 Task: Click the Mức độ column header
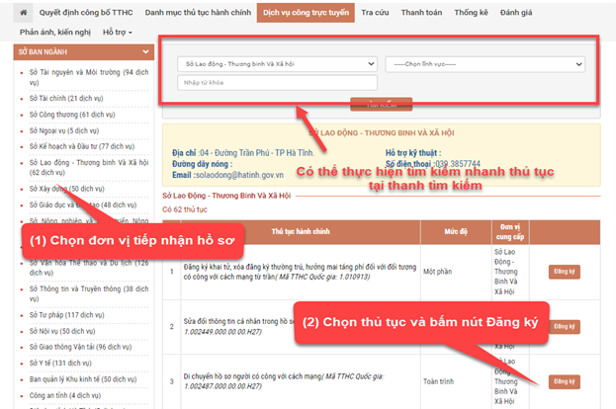pyautogui.click(x=456, y=231)
